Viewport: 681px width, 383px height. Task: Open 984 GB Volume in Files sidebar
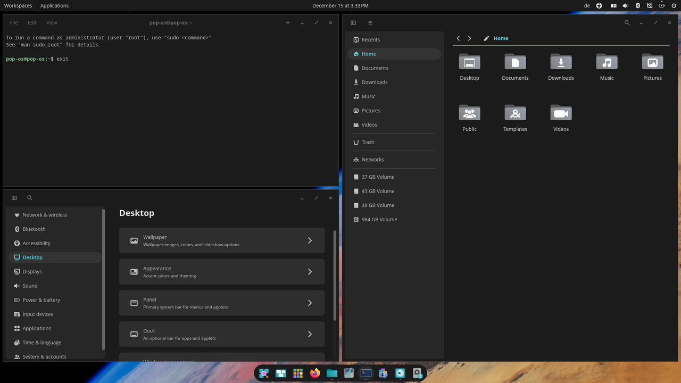pyautogui.click(x=394, y=219)
